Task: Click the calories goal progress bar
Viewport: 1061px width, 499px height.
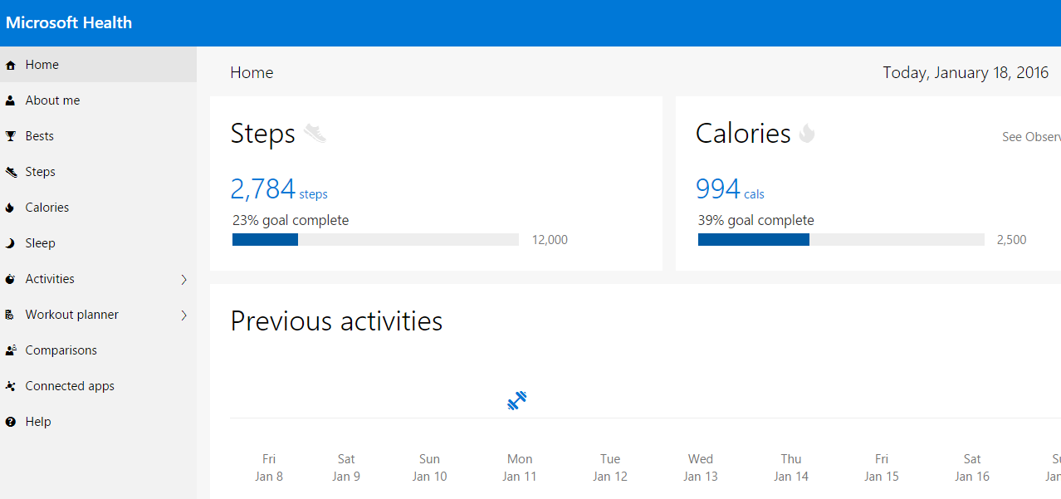Action: tap(841, 240)
